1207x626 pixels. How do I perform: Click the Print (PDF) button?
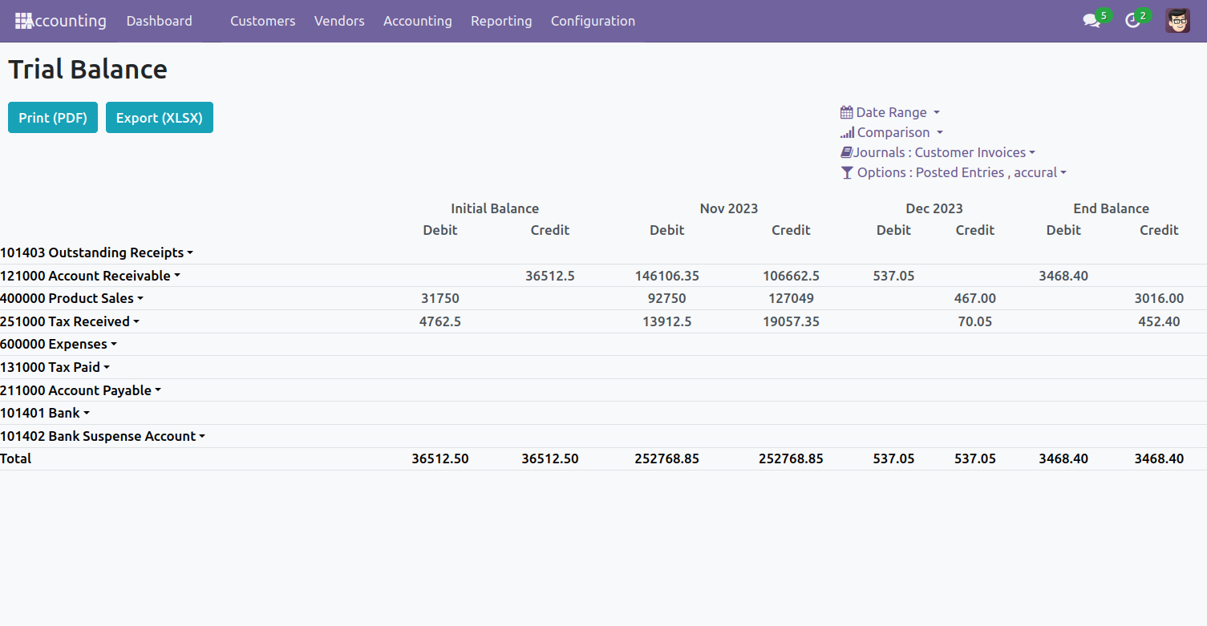tap(53, 118)
